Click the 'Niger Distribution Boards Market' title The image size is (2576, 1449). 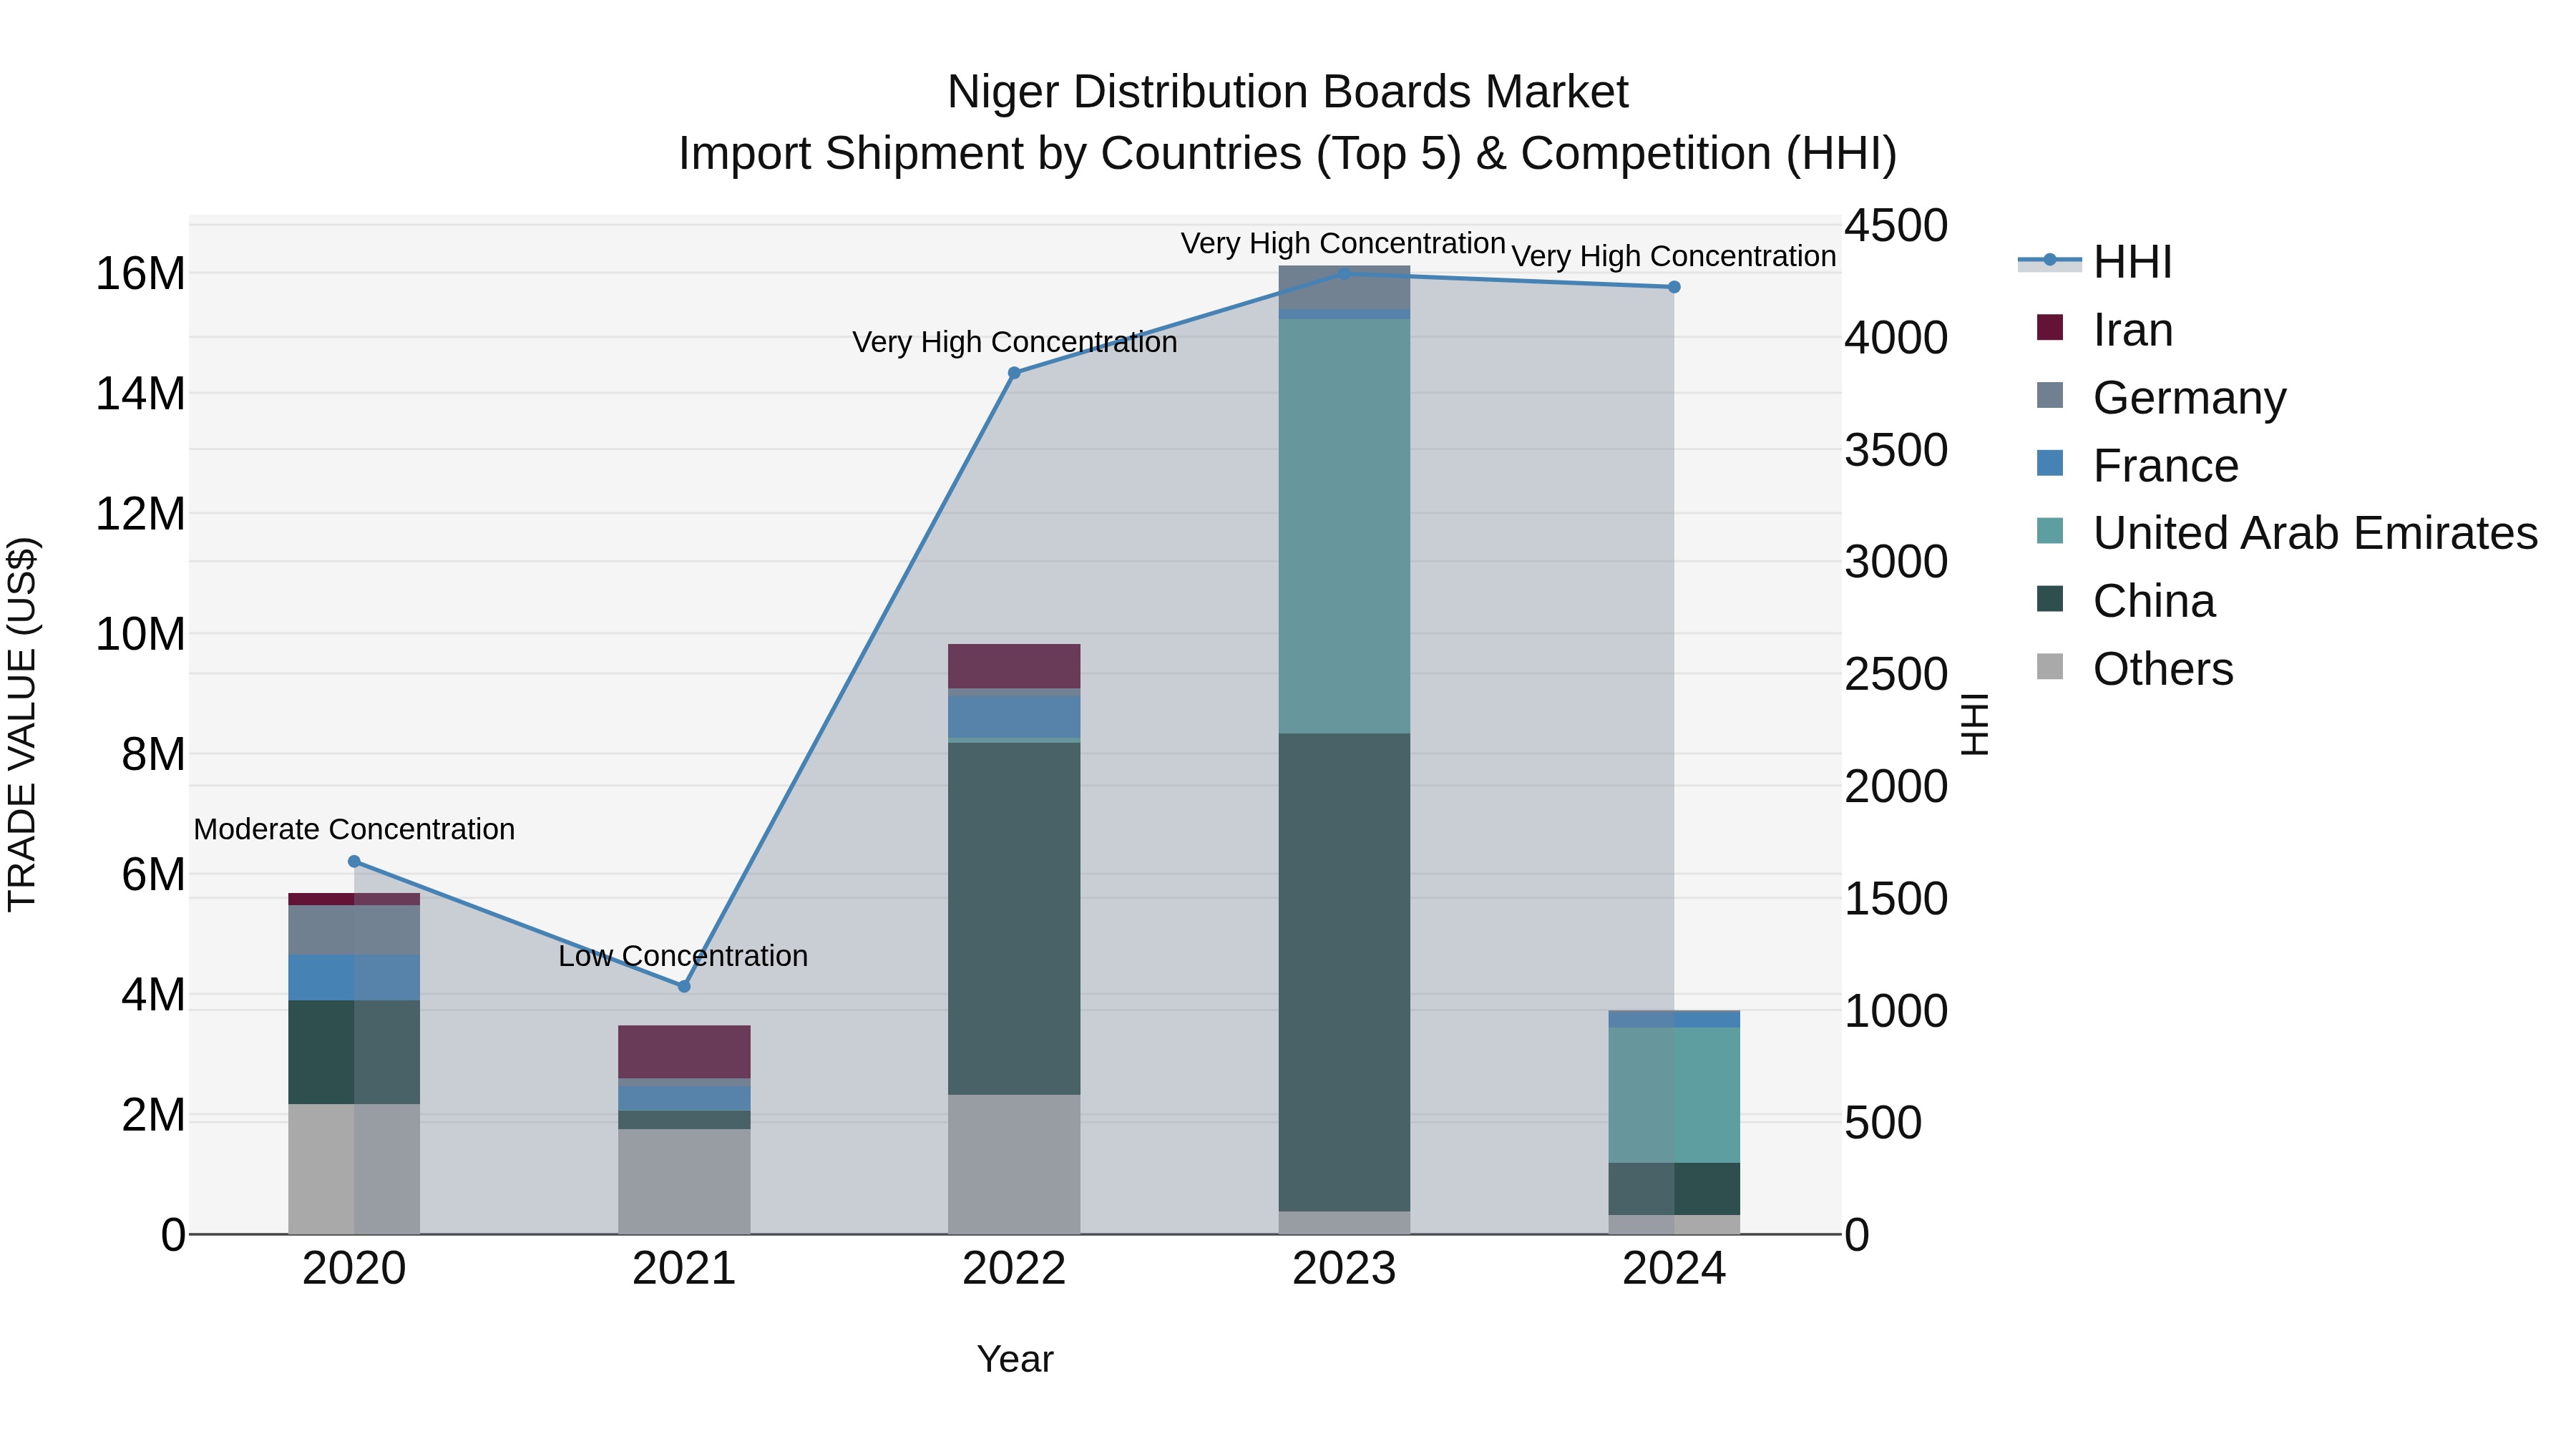pyautogui.click(x=1288, y=92)
